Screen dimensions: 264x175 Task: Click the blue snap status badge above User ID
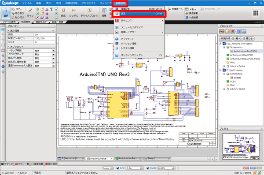(253, 168)
